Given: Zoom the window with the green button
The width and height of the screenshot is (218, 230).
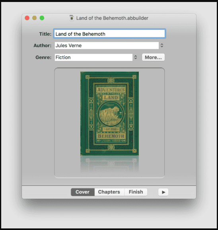Looking at the screenshot, I should [x=42, y=18].
